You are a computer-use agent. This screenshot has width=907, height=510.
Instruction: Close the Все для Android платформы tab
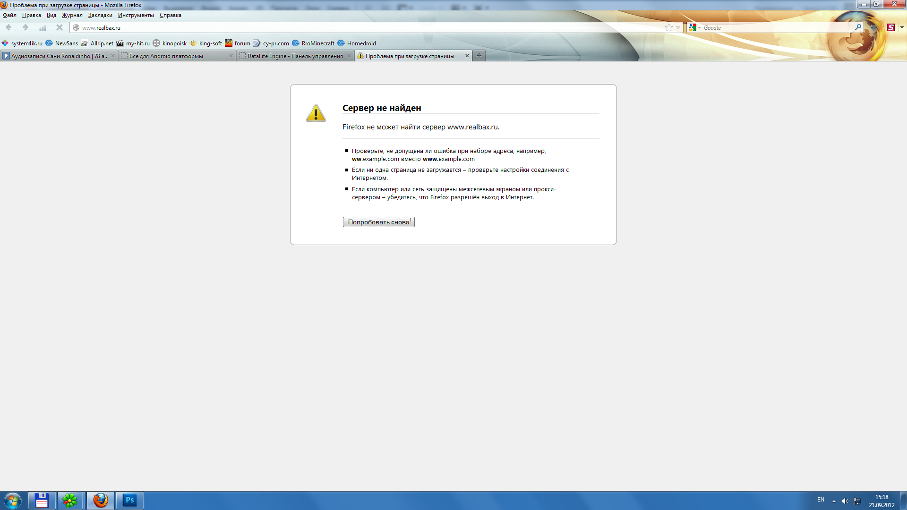231,56
